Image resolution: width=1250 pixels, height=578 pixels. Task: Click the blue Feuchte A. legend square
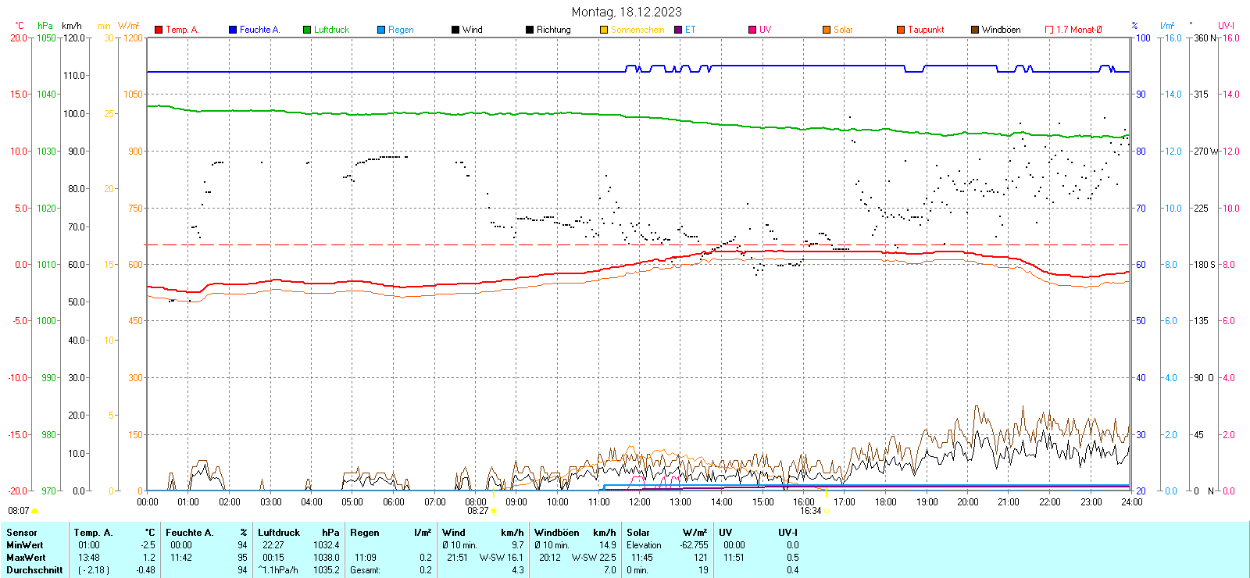pos(233,30)
